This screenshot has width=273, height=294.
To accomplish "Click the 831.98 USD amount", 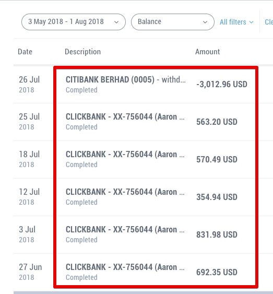I will [217, 234].
